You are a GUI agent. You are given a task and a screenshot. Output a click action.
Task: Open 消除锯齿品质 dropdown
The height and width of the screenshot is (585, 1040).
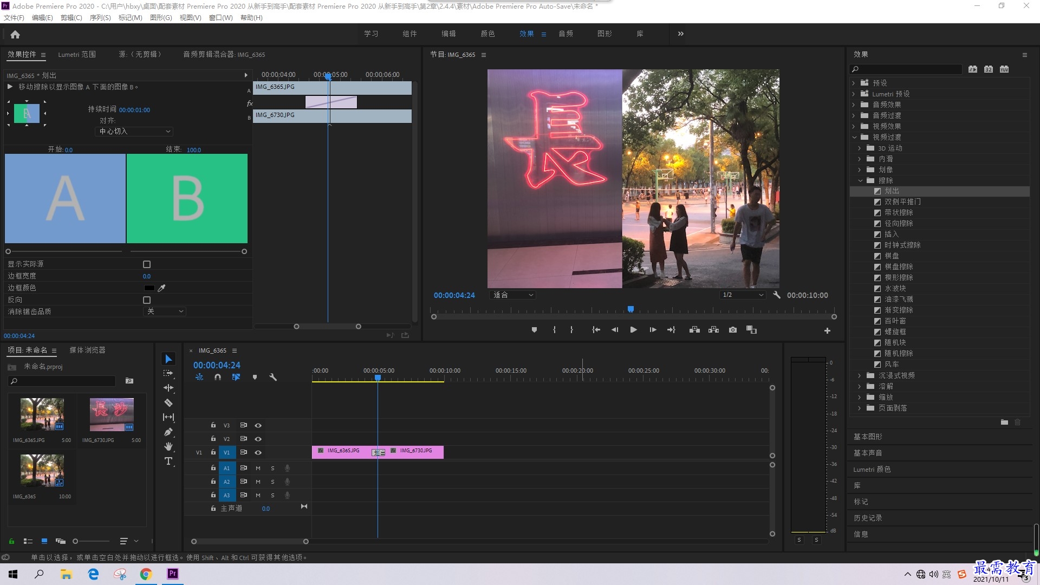click(x=165, y=311)
